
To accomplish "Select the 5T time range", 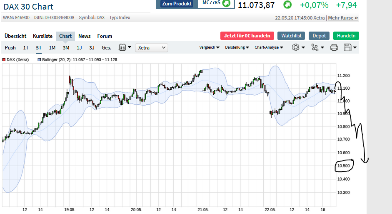I will (39, 48).
